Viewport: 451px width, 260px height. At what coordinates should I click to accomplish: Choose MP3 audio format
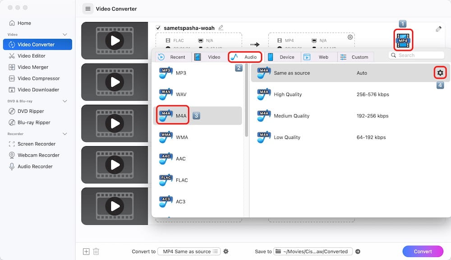point(198,73)
